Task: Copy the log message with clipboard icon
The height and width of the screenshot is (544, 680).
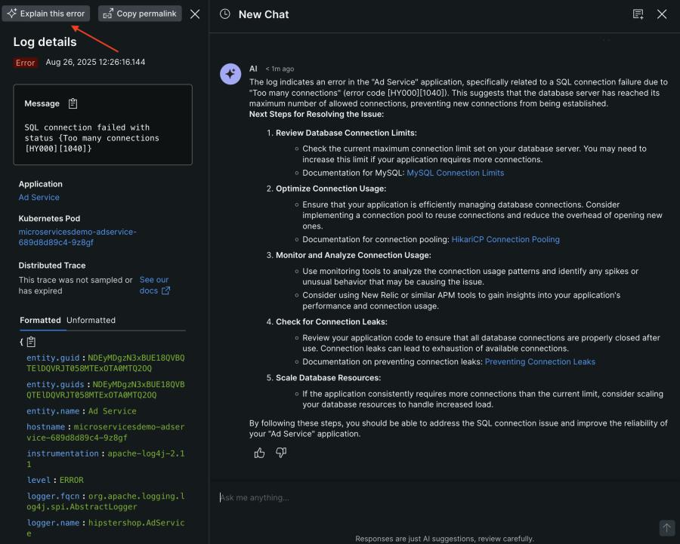Action: (x=73, y=103)
